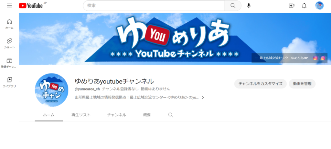Click the YouTube logo
Viewport: 331px width, 149px height.
coord(31,6)
